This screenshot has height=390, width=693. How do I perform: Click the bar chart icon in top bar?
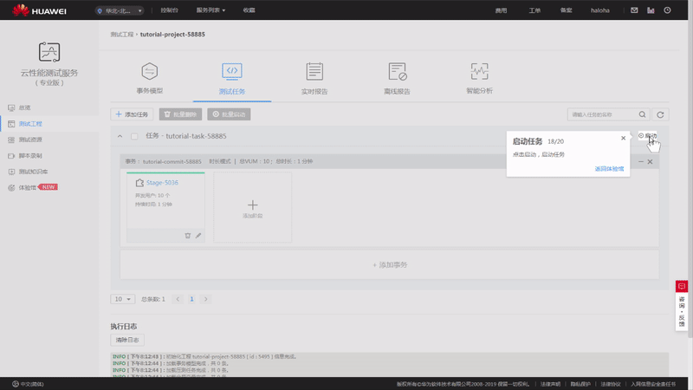click(x=651, y=10)
